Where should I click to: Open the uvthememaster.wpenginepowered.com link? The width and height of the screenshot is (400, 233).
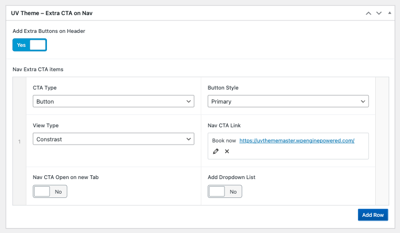point(296,140)
